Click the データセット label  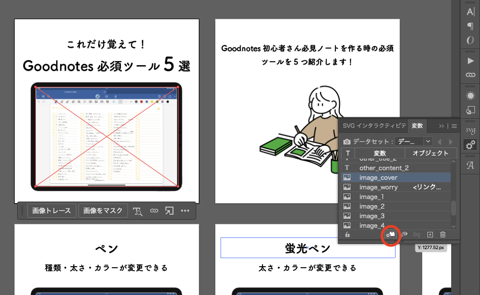coord(373,141)
